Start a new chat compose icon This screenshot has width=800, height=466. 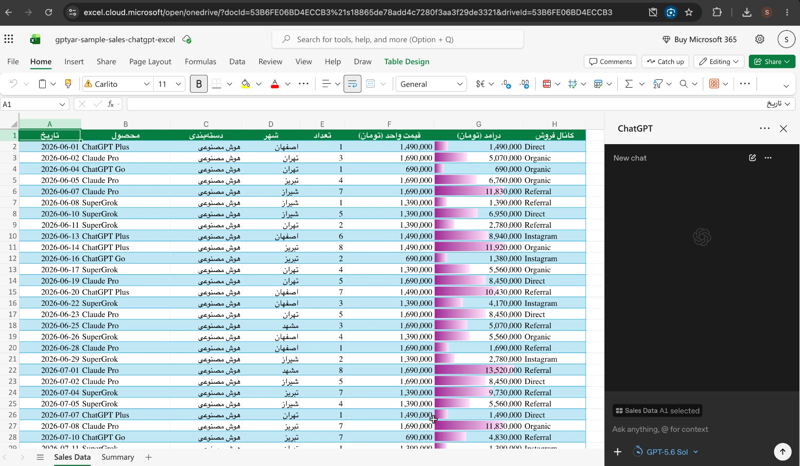pyautogui.click(x=752, y=158)
